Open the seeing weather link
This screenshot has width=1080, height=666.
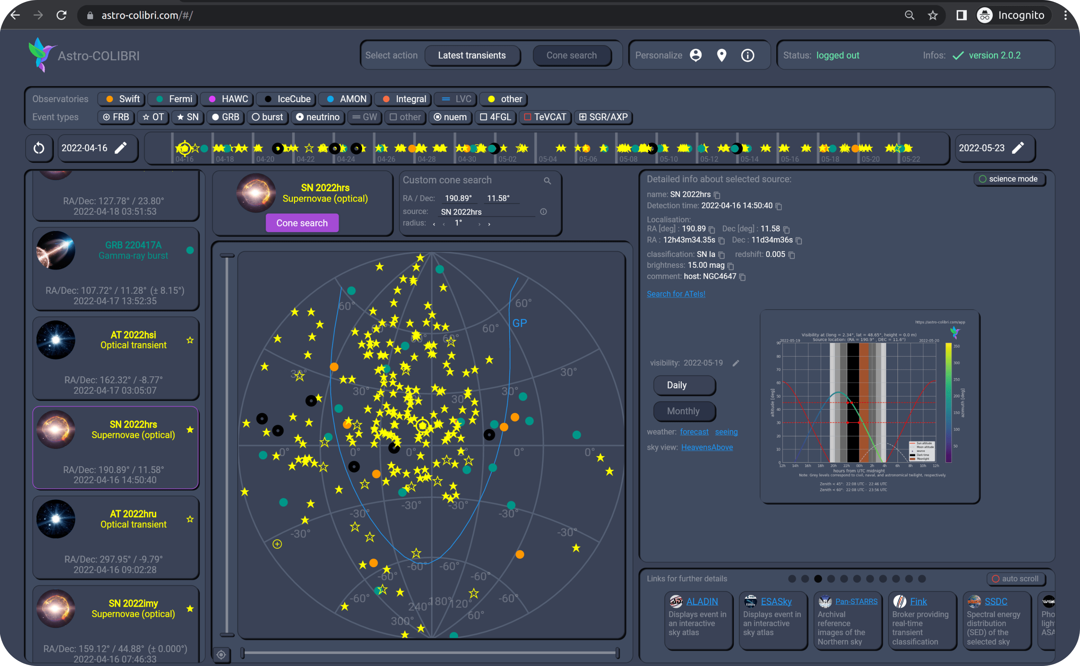726,432
